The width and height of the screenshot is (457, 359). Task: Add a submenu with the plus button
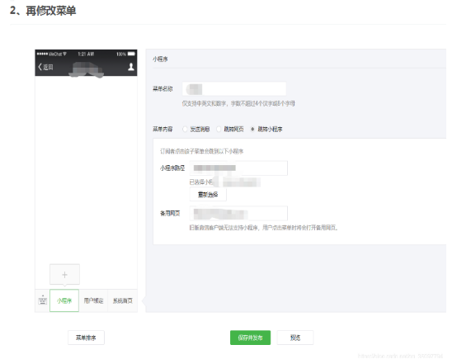click(64, 275)
